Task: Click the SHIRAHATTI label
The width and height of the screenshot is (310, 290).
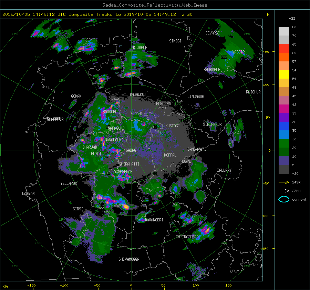Action: coord(129,164)
